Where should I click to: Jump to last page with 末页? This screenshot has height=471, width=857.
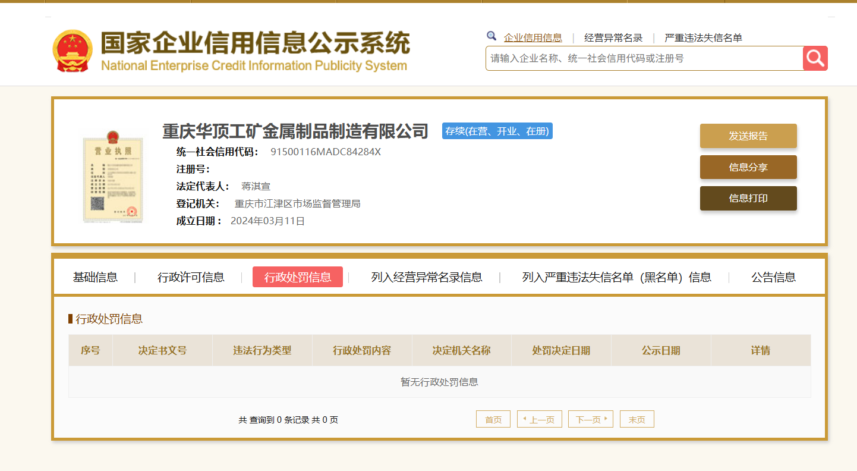637,419
